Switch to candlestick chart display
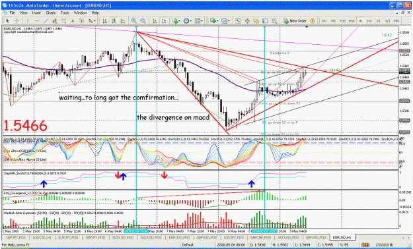The height and width of the screenshot is (249, 413). [114, 21]
